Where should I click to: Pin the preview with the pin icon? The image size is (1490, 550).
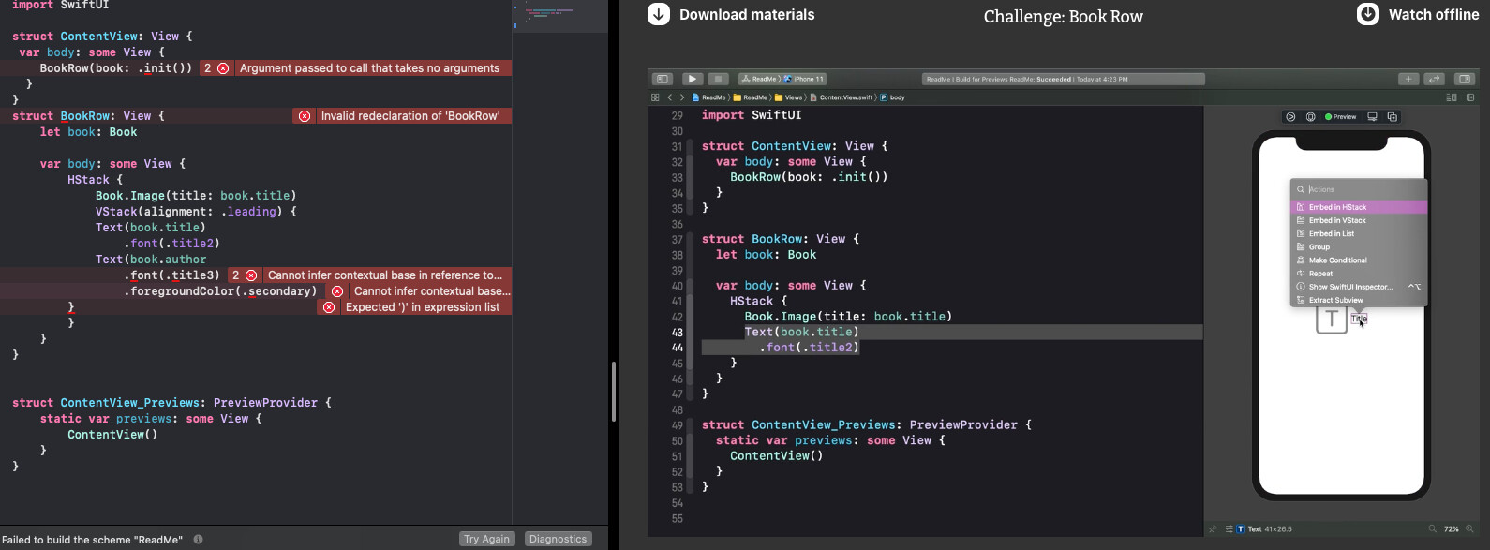pos(1214,529)
